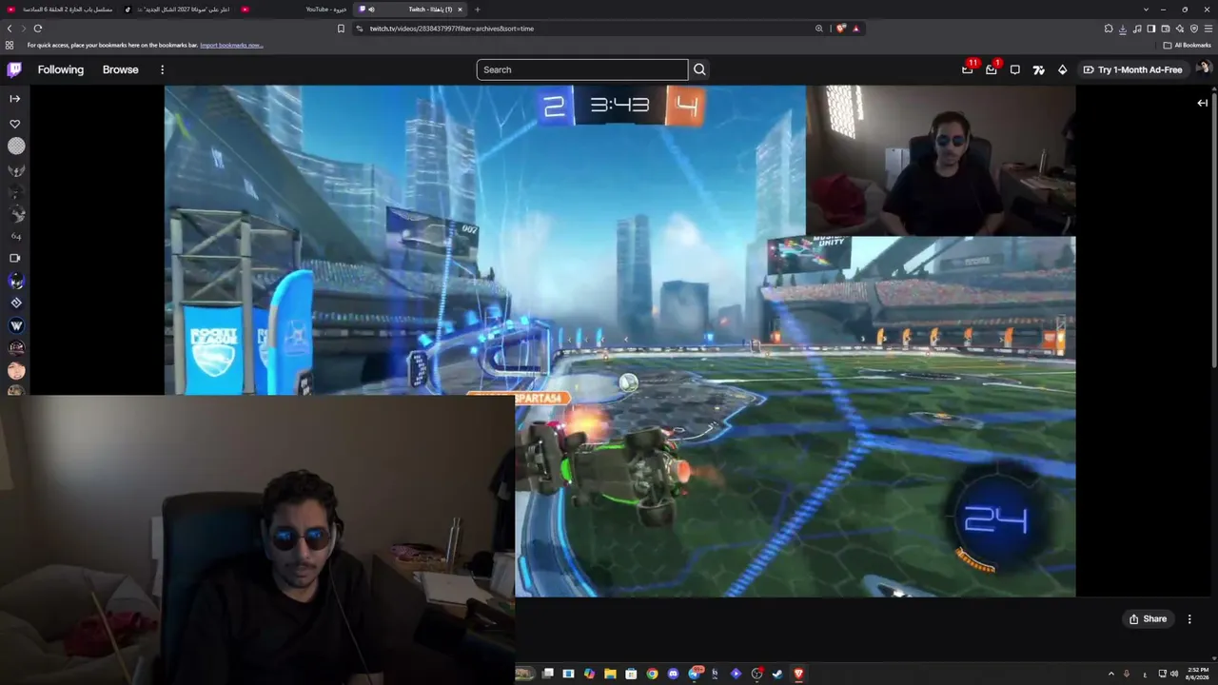Image resolution: width=1218 pixels, height=685 pixels.
Task: Open the Twitch more options menu beside Browse
Action: [x=162, y=69]
